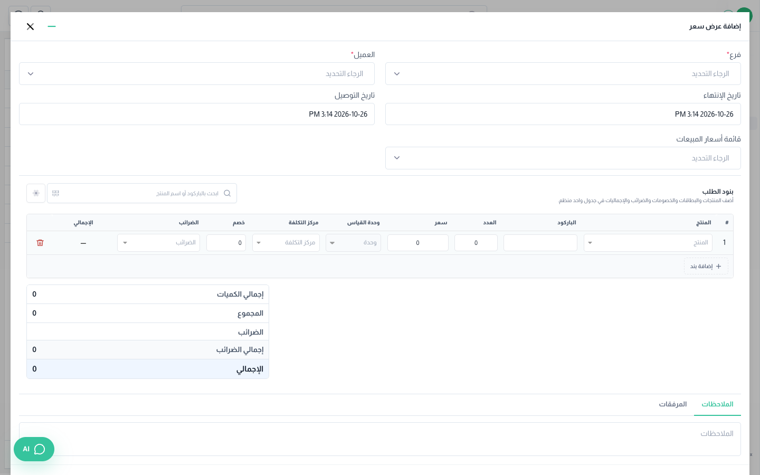Switch to the المرفقات attachments tab

[x=673, y=404]
